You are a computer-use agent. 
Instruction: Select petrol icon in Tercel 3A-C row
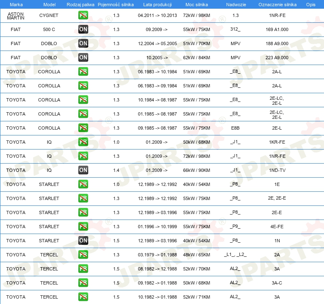point(83,283)
